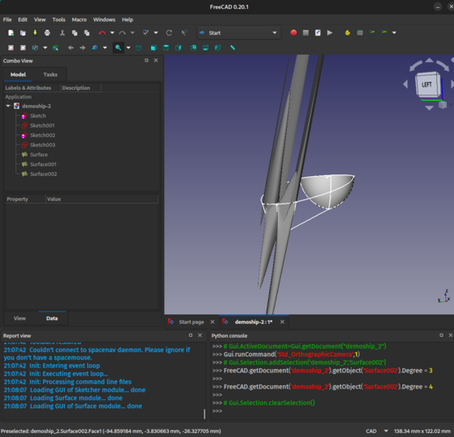Click the Cut scissors icon
Image resolution: width=454 pixels, height=437 pixels.
[x=62, y=33]
